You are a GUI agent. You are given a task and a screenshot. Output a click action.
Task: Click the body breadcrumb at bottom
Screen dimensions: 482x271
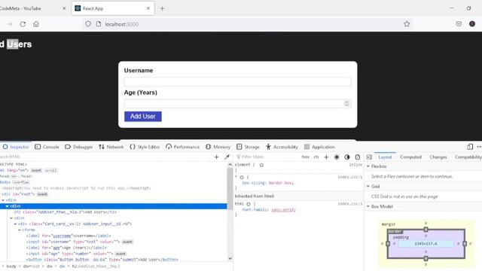pyautogui.click(x=11, y=266)
